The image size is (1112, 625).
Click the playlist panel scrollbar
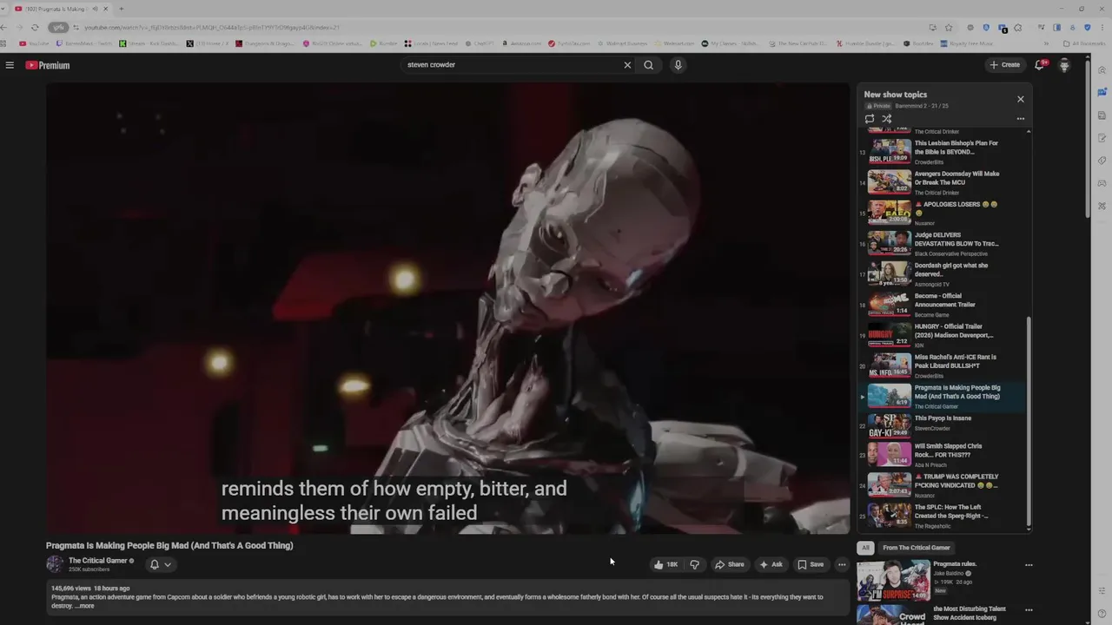[x=1029, y=421]
